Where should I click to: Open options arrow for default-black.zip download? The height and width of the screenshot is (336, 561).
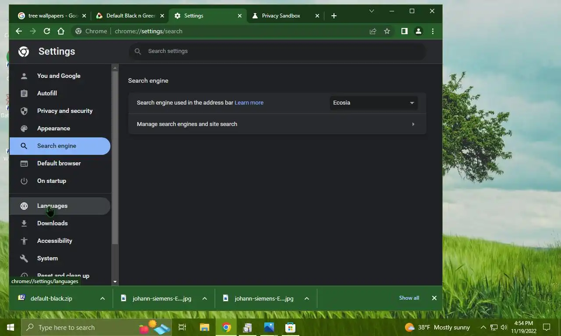click(103, 298)
